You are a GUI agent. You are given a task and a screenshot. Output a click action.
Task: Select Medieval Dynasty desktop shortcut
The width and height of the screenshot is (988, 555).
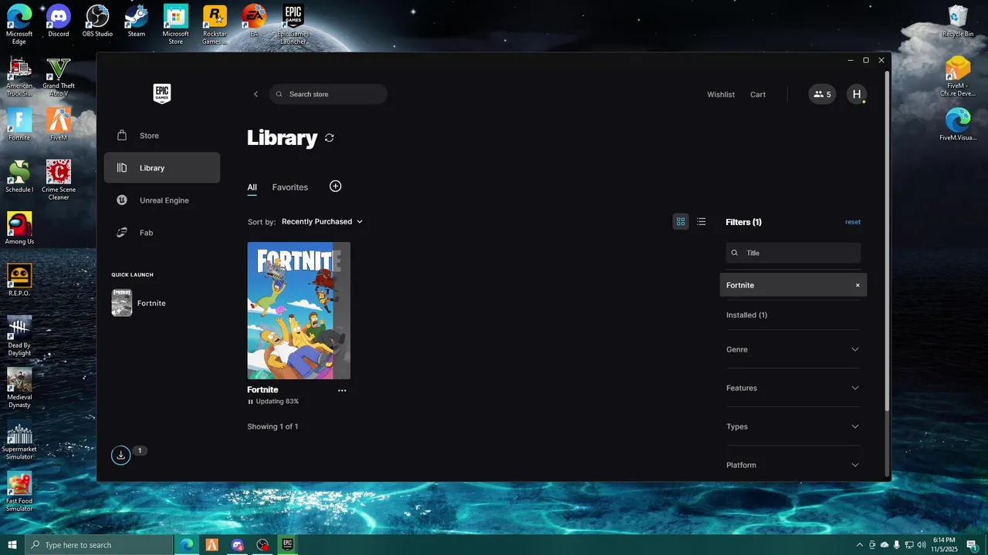[x=19, y=388]
